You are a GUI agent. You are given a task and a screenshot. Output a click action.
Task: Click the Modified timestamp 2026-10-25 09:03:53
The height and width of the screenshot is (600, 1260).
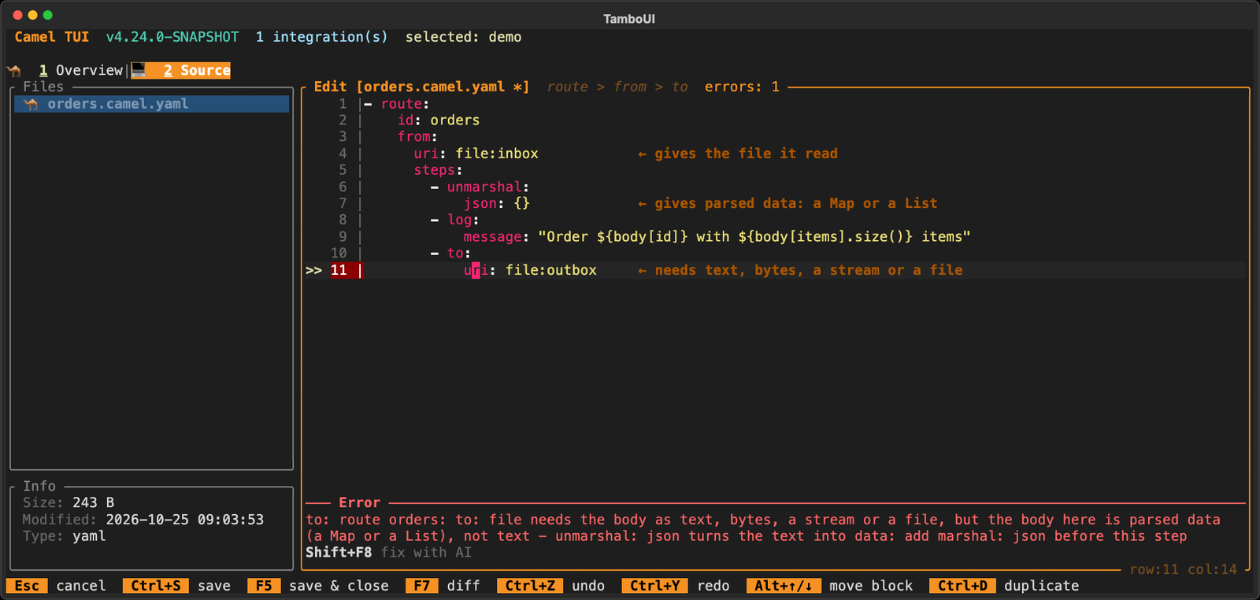(x=185, y=520)
